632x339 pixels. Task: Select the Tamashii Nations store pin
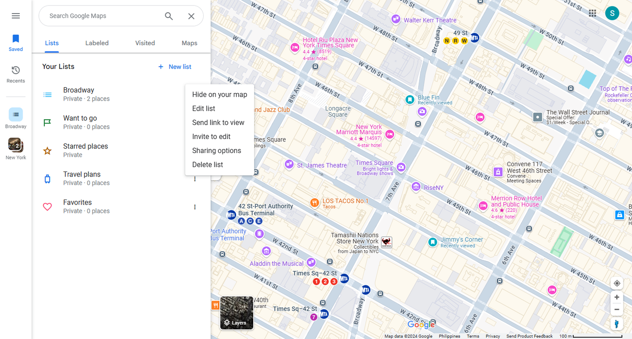tap(386, 242)
